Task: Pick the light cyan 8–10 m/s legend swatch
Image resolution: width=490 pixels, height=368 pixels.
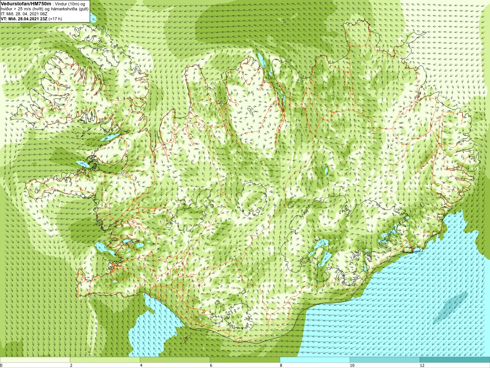Action: pos(315,360)
